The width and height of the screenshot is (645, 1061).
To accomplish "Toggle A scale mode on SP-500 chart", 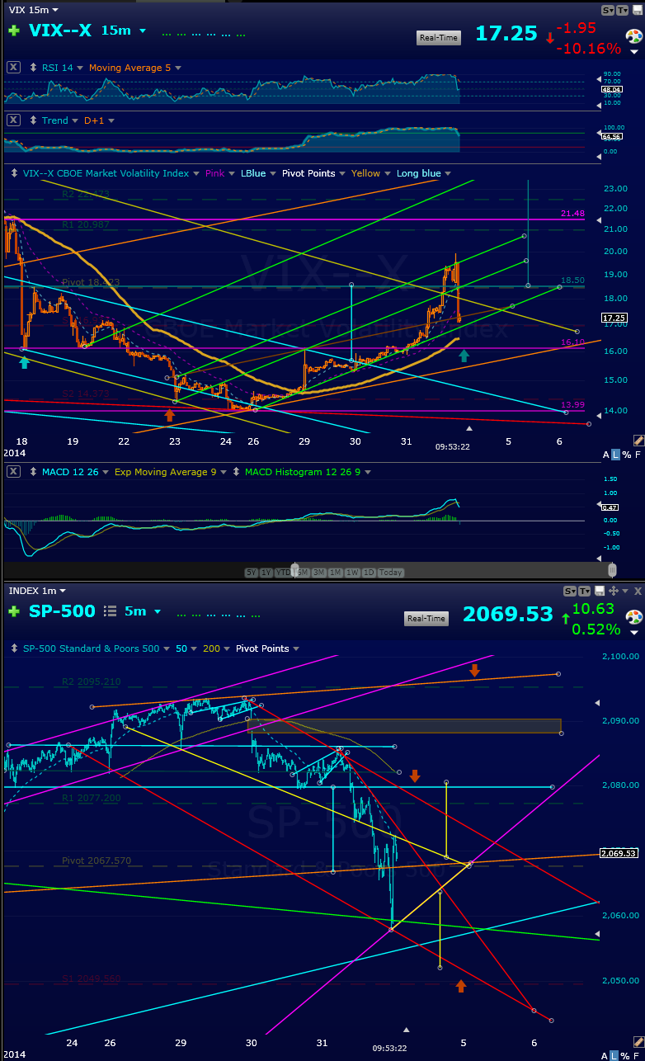I will 606,1055.
